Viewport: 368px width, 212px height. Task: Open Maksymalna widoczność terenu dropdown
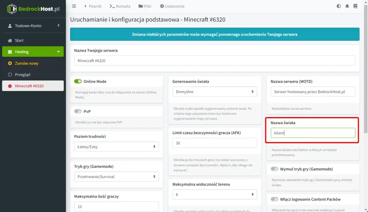point(214,194)
